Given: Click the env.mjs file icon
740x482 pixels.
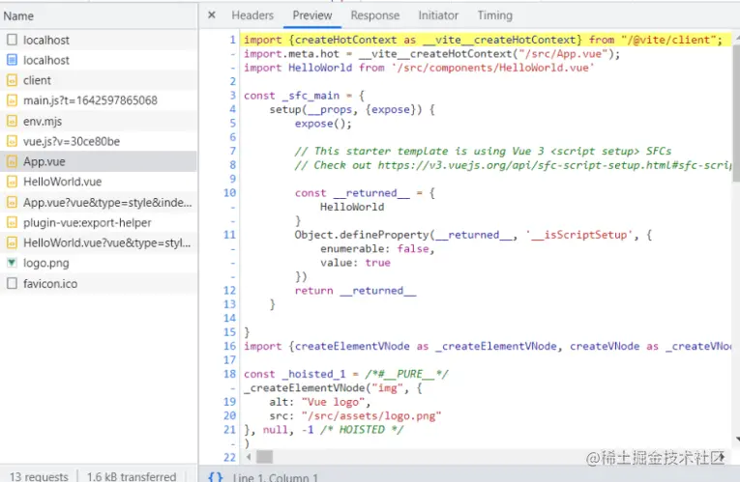Looking at the screenshot, I should pyautogui.click(x=12, y=121).
